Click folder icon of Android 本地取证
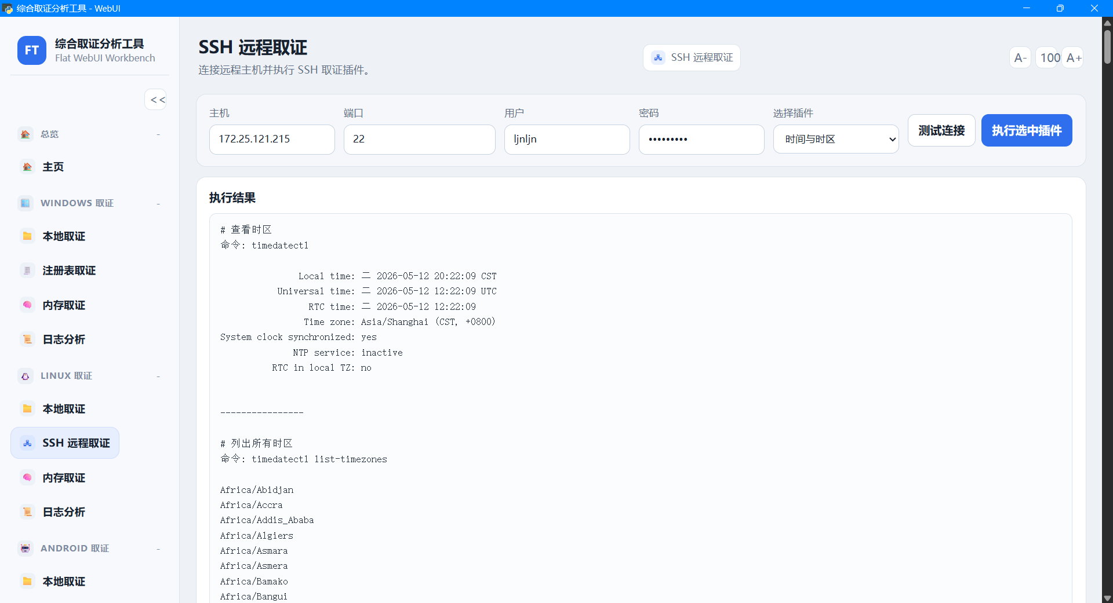 click(x=27, y=581)
